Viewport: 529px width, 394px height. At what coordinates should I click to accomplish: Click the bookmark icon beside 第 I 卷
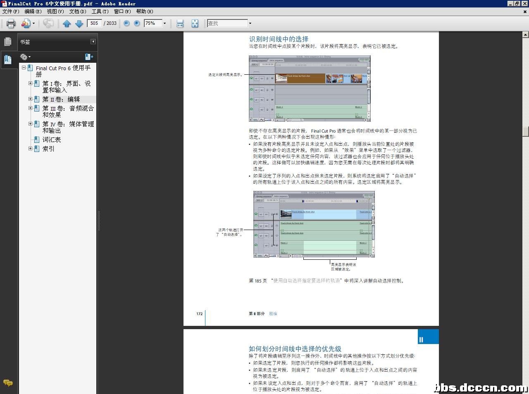[37, 83]
